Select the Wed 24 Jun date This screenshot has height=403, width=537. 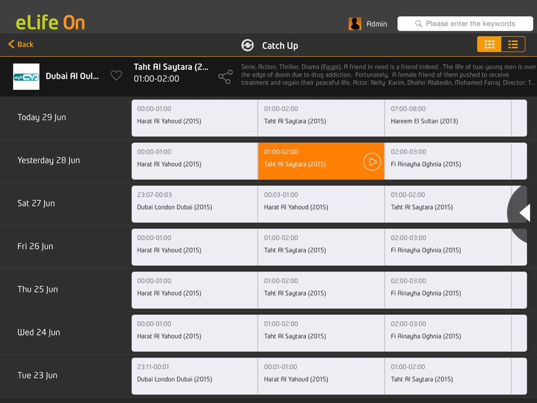click(39, 333)
